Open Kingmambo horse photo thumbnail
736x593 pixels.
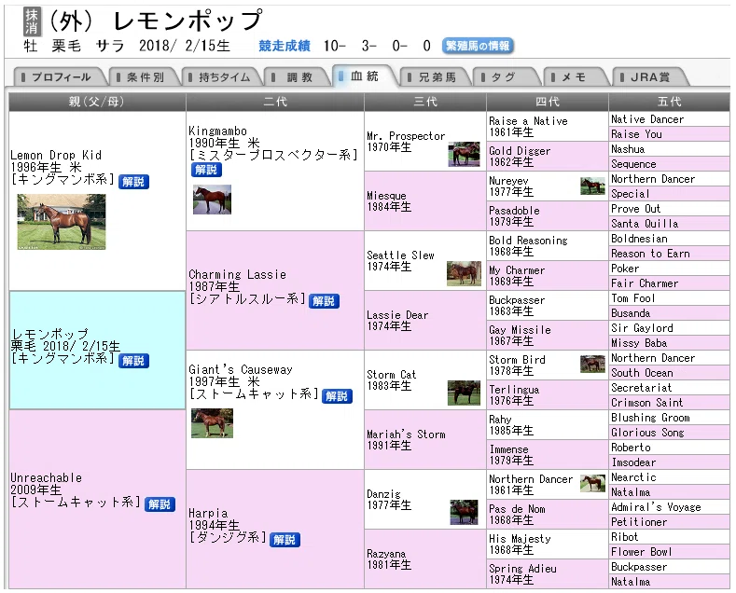tap(212, 200)
